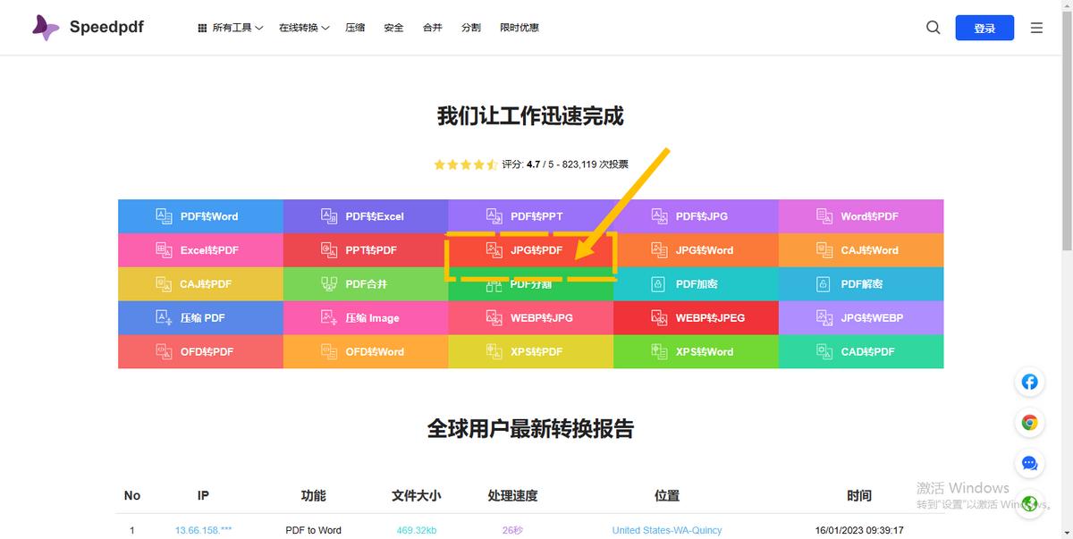Expand the hamburger menu
Viewport: 1073px width, 539px height.
[1036, 27]
